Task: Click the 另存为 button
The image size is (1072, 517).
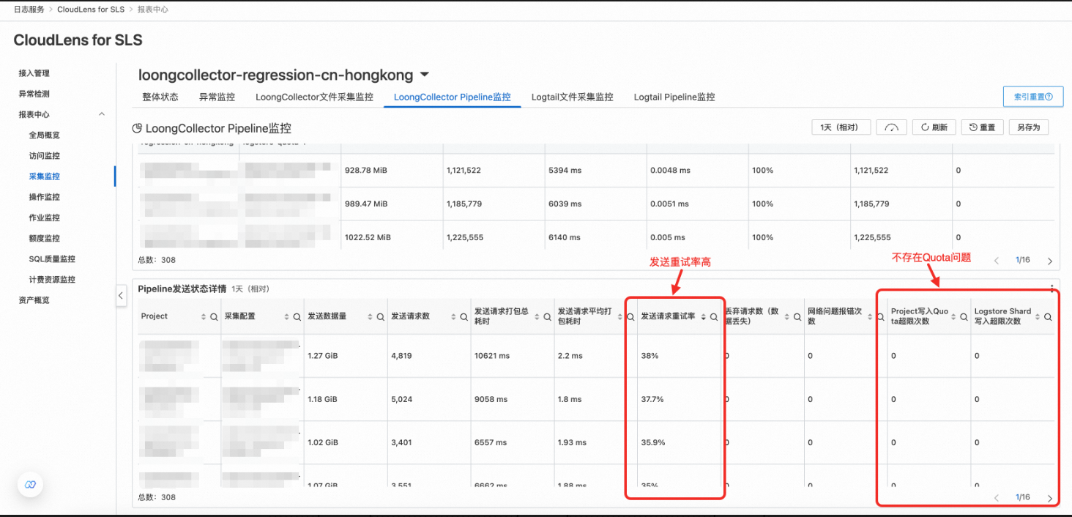Action: (x=1029, y=127)
